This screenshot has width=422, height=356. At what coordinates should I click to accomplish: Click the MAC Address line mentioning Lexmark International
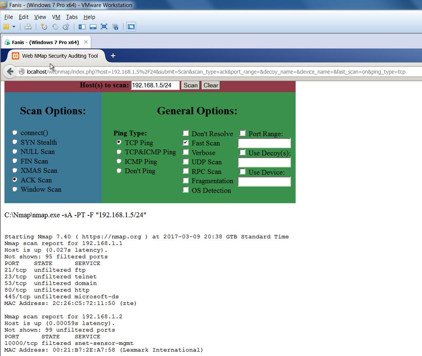pyautogui.click(x=103, y=350)
